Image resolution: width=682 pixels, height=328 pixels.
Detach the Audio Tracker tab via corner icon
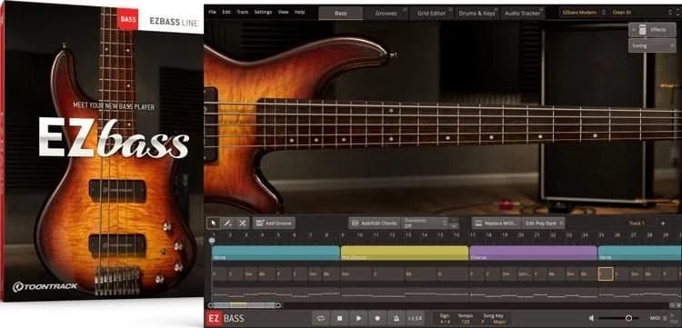click(542, 9)
